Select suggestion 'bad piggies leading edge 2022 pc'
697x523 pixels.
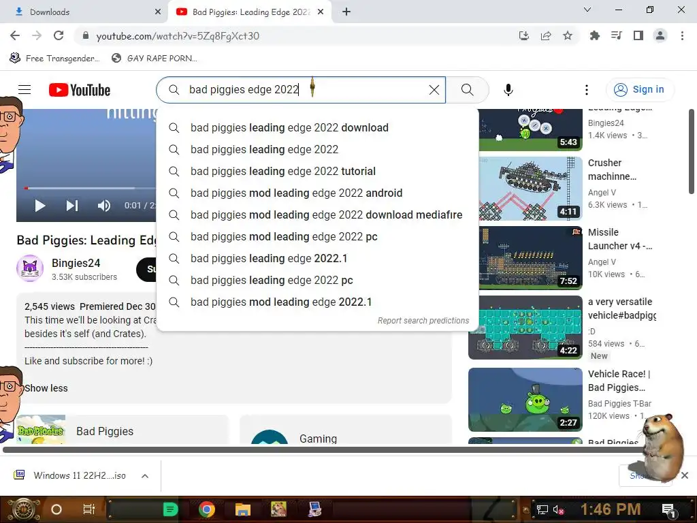coord(317,280)
